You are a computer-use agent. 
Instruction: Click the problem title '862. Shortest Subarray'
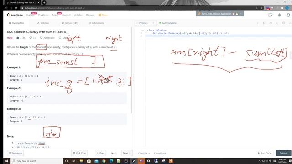36,32
